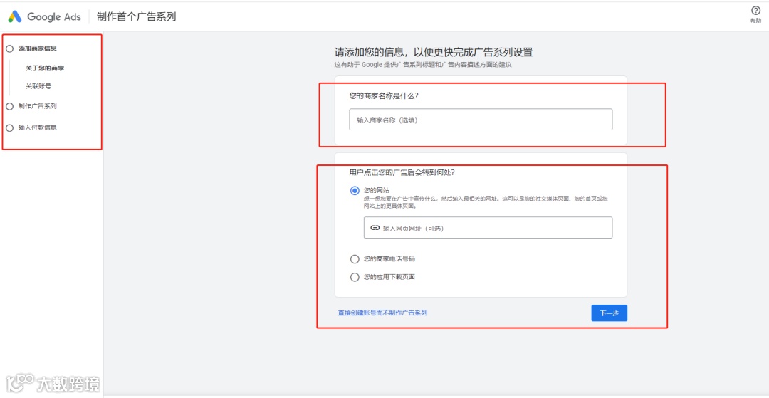Open the 关联账号 sidebar item
769x398 pixels.
[38, 86]
